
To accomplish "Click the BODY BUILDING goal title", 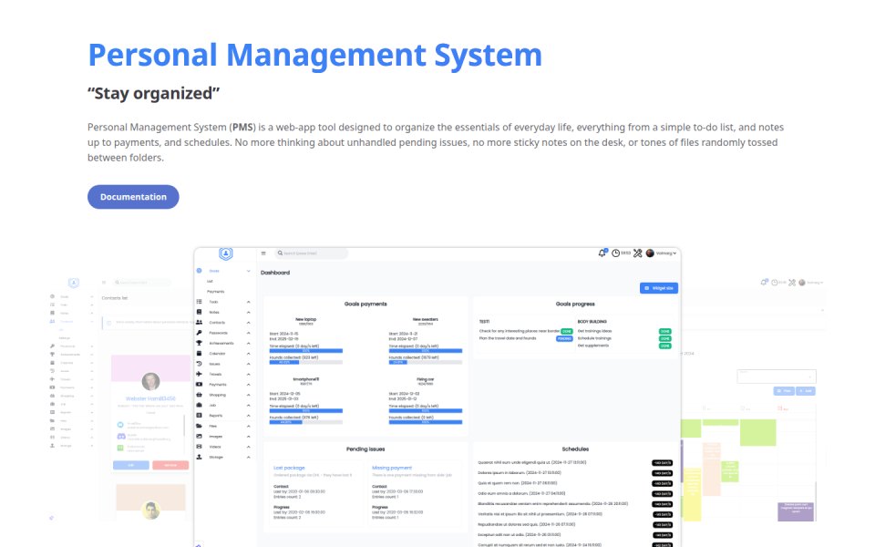I will 592,322.
